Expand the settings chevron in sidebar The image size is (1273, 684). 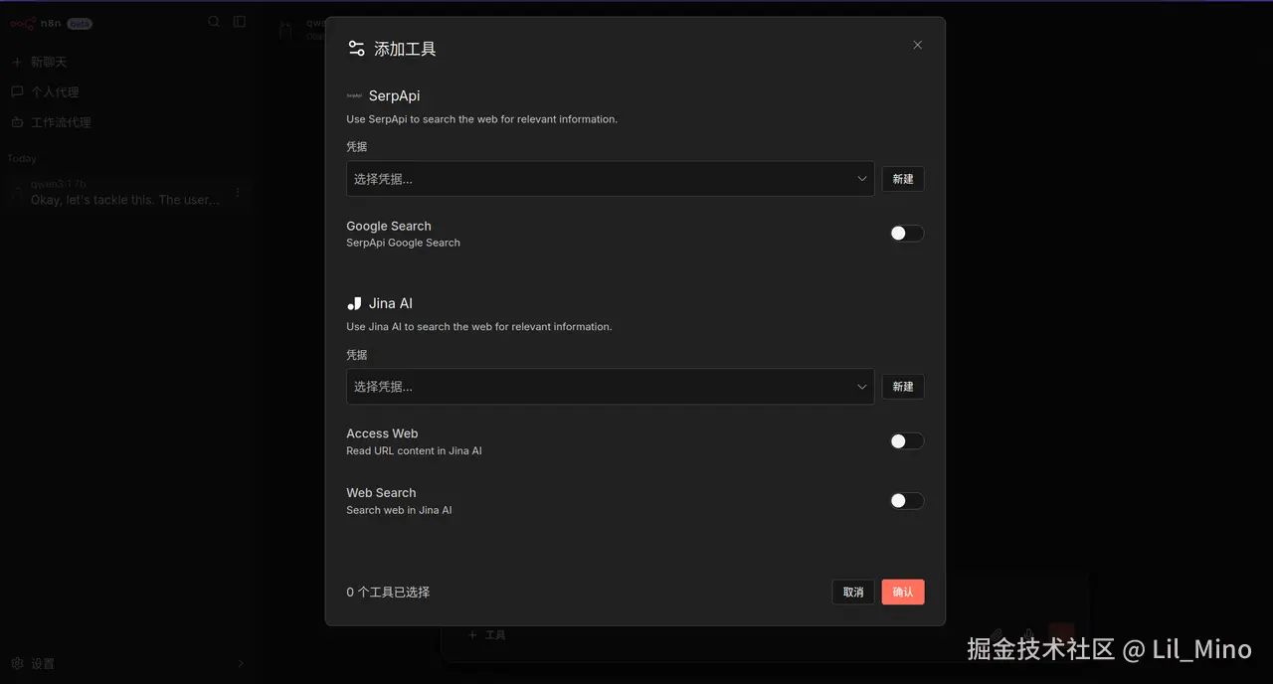(x=241, y=663)
